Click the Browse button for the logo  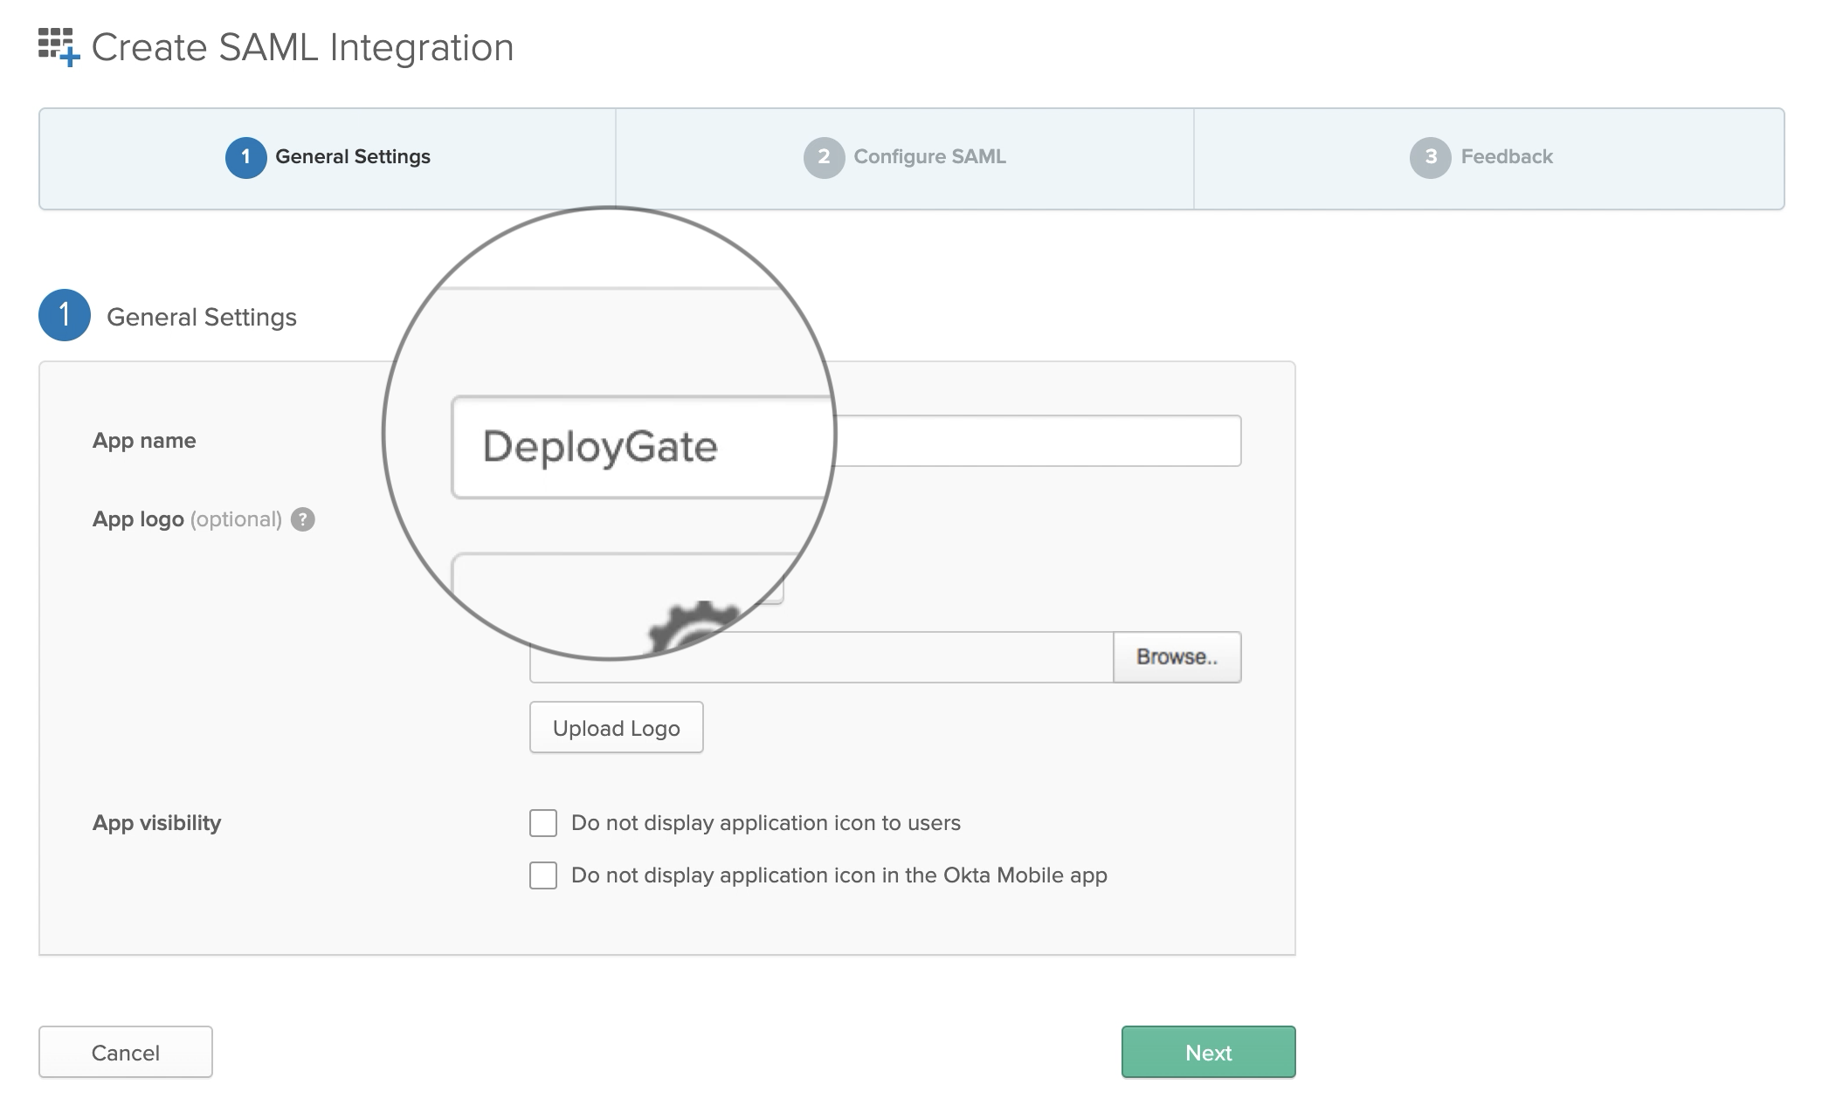[x=1177, y=656]
